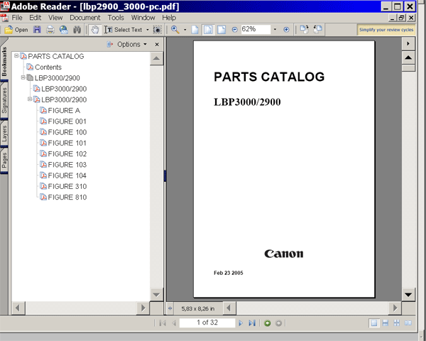Select the Zoom In magnifier tool
The width and height of the screenshot is (426, 341).
(175, 29)
